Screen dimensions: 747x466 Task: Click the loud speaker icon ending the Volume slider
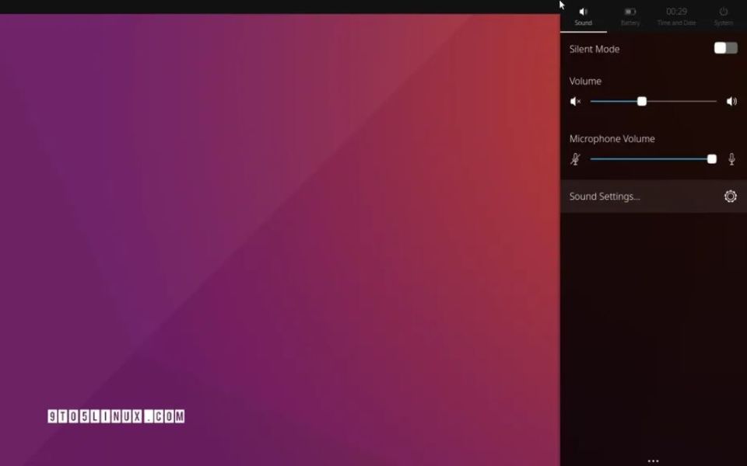click(x=731, y=101)
